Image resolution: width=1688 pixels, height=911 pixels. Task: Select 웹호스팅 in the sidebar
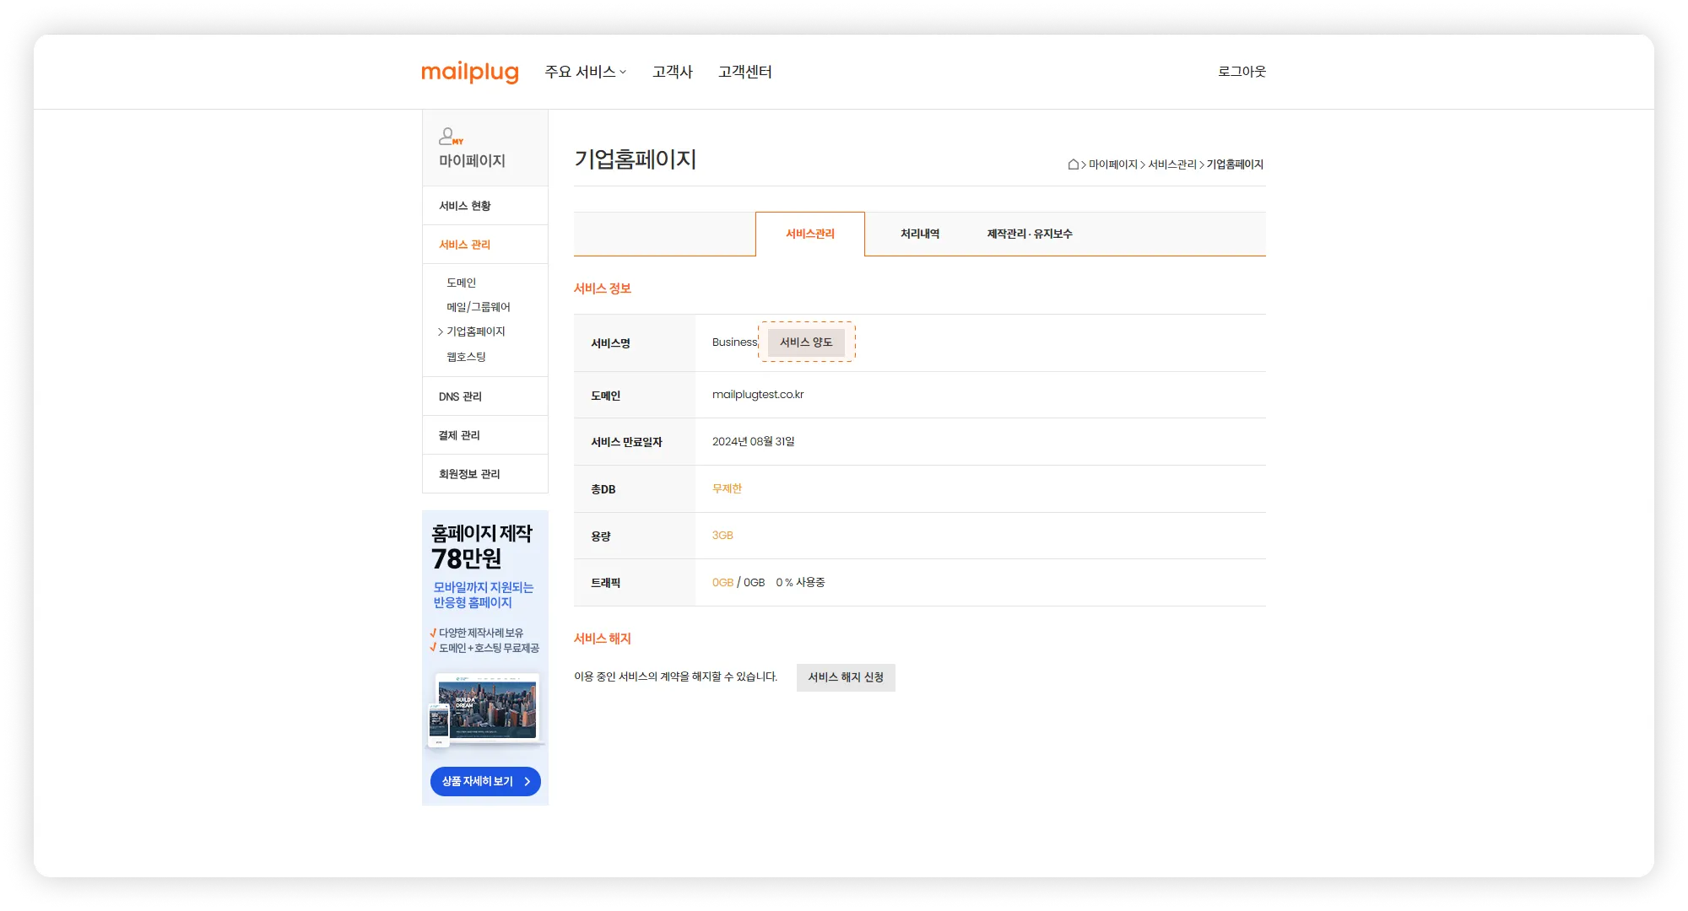(x=466, y=357)
